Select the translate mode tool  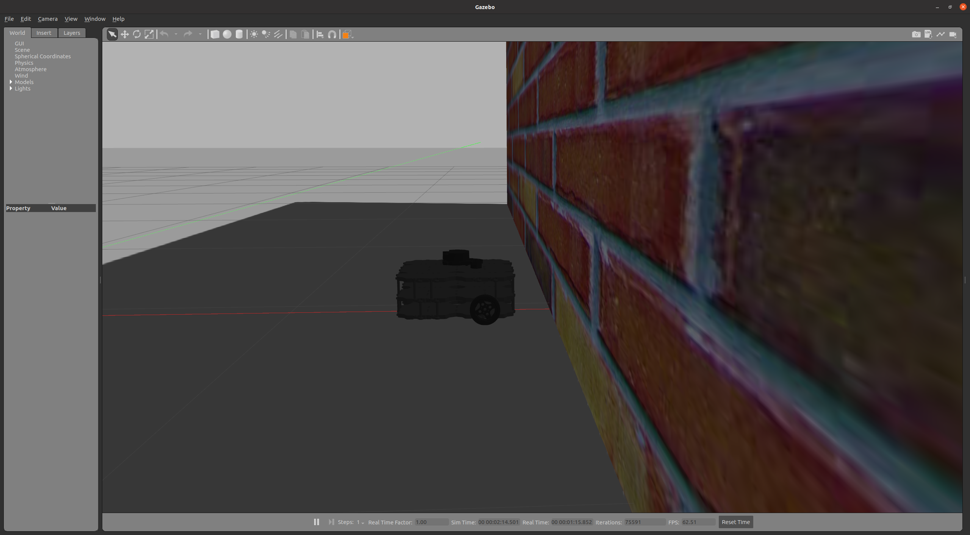pyautogui.click(x=125, y=34)
